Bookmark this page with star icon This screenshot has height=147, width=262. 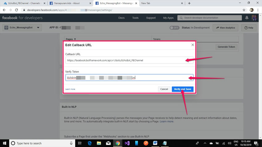pyautogui.click(x=244, y=10)
